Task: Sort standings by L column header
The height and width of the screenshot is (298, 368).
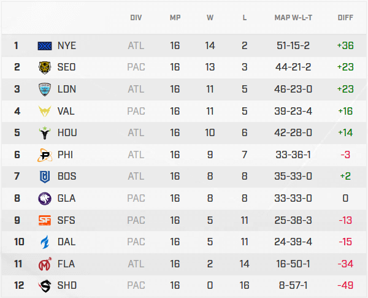Action: 245,18
